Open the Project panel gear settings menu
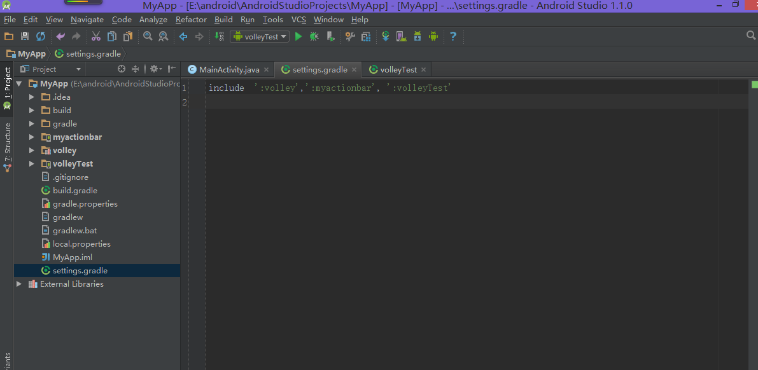 click(x=156, y=69)
